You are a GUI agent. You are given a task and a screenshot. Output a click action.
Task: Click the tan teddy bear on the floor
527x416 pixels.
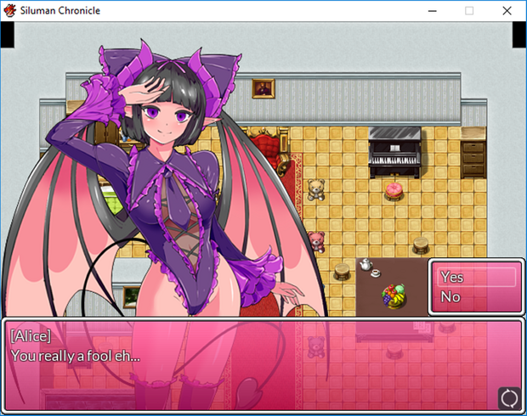[316, 189]
